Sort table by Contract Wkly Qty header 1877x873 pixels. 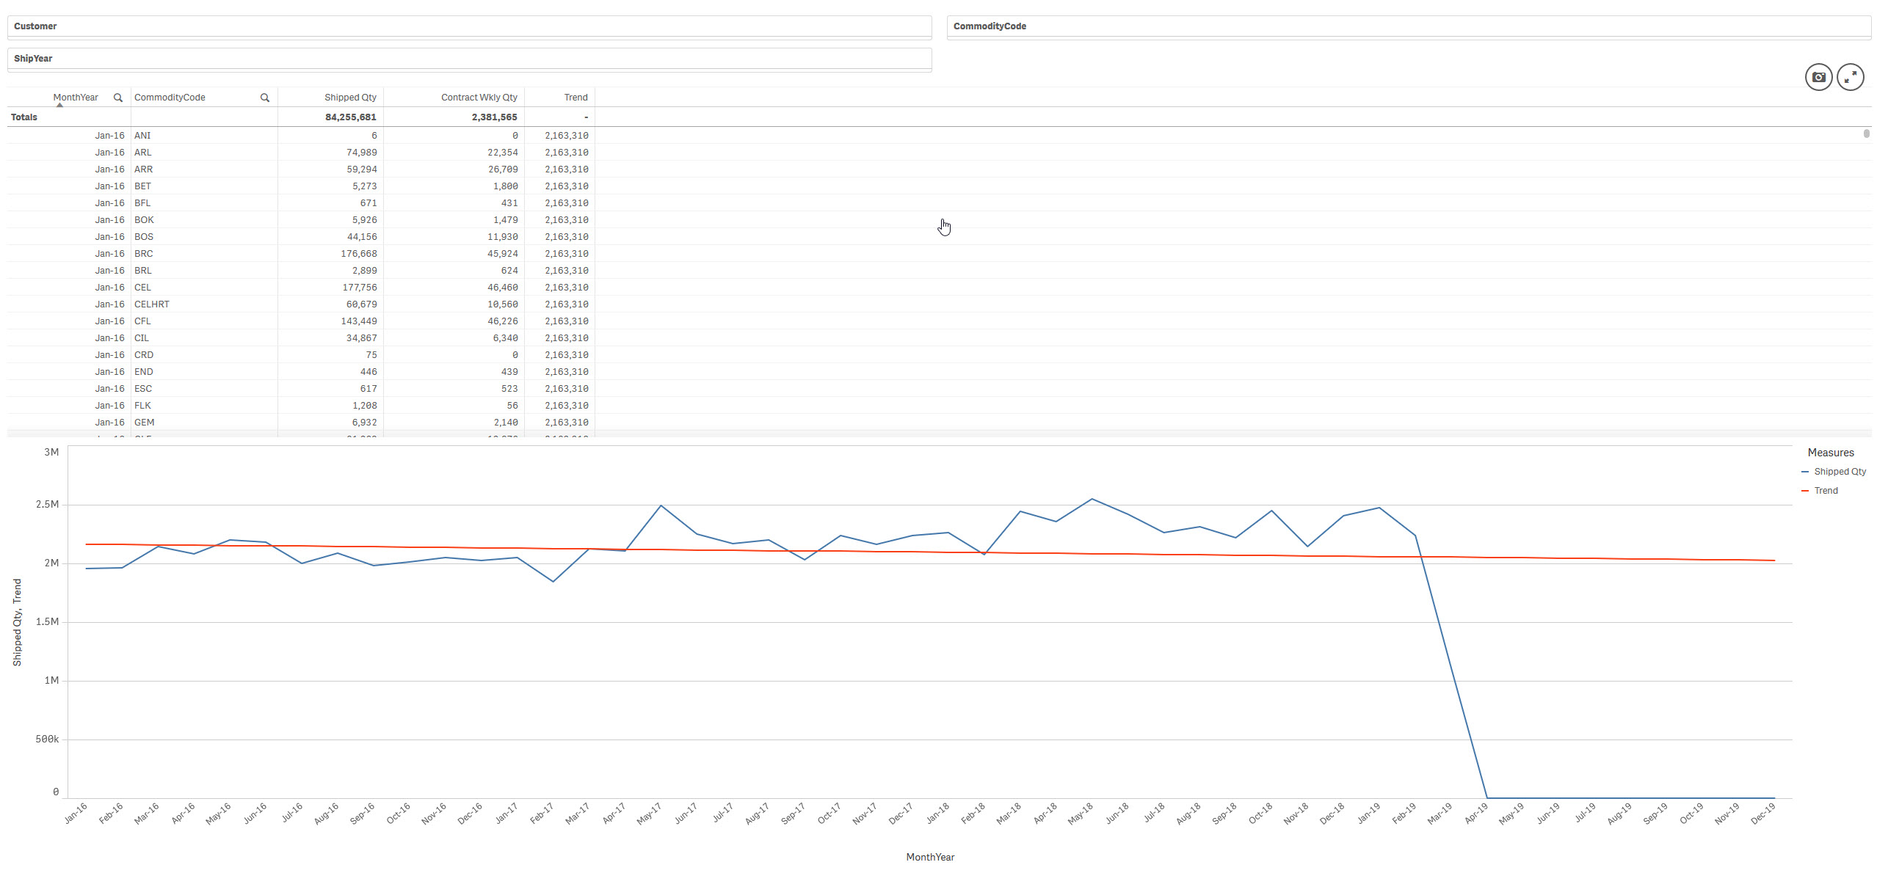click(479, 98)
